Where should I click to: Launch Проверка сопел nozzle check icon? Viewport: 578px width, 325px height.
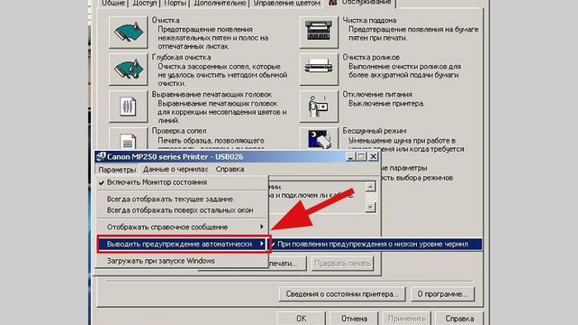(128, 139)
